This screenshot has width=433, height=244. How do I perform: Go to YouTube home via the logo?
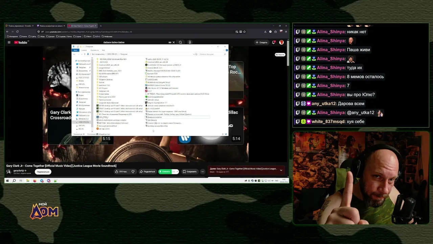pyautogui.click(x=21, y=42)
